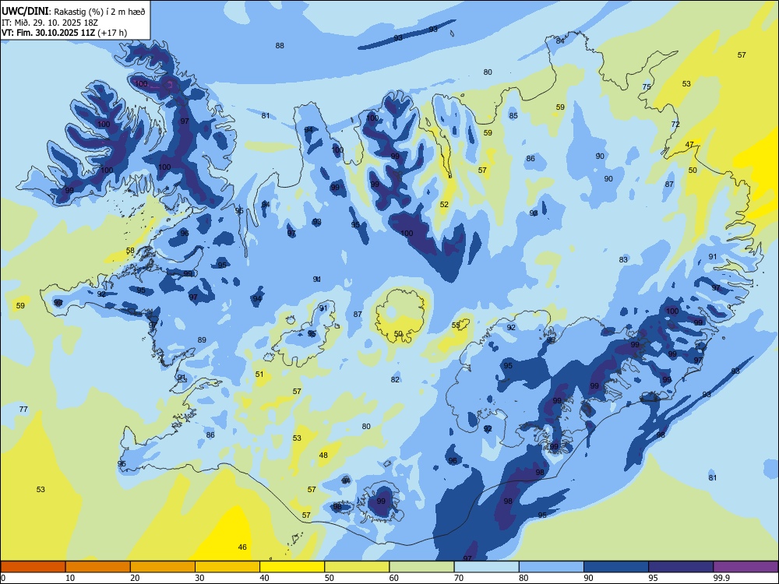The width and height of the screenshot is (779, 584).
Task: Click the humidity value 89 on the map
Action: point(202,340)
